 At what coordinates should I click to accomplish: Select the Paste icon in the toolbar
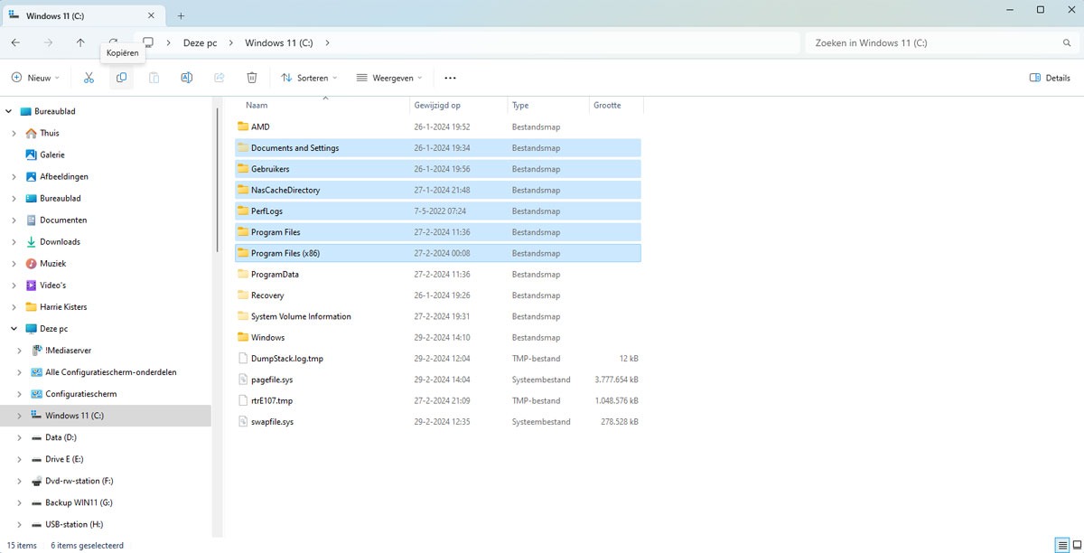click(x=154, y=77)
